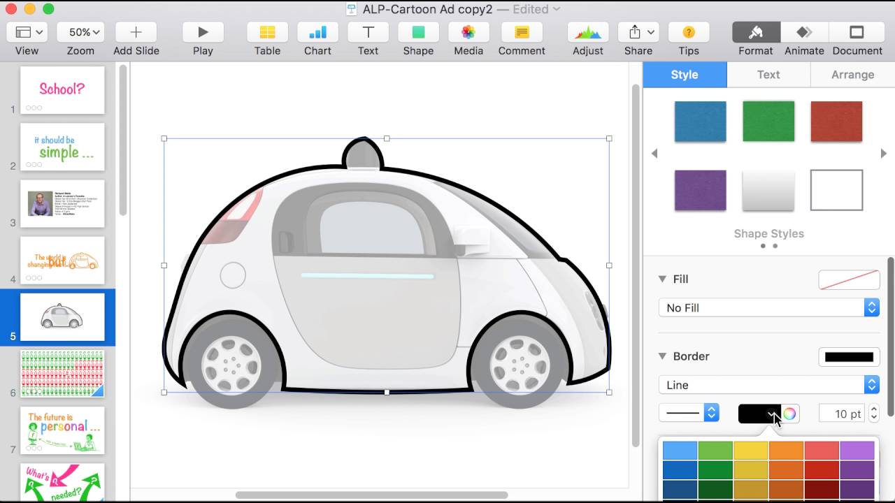Click the slide navigator scrollbar

pyautogui.click(x=123, y=140)
